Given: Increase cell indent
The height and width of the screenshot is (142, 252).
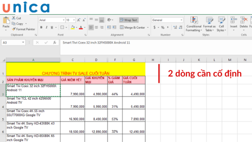Looking at the screenshot, I should (114, 27).
